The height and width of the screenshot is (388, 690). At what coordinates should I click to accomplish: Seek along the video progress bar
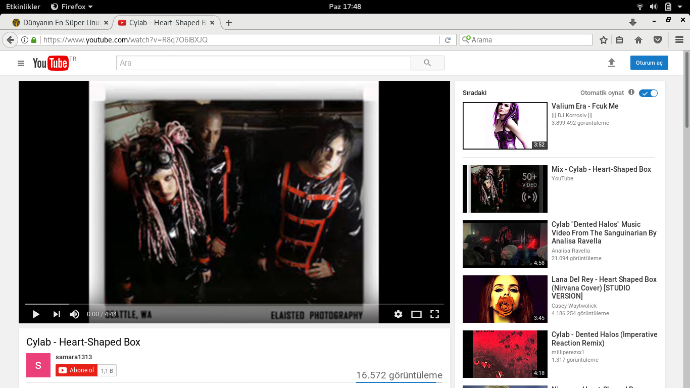[x=234, y=304]
